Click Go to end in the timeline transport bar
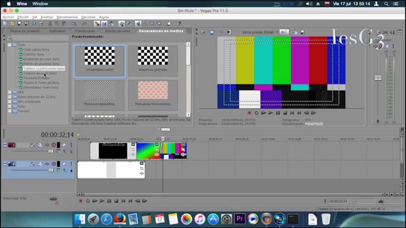The image size is (406, 228). point(130,201)
